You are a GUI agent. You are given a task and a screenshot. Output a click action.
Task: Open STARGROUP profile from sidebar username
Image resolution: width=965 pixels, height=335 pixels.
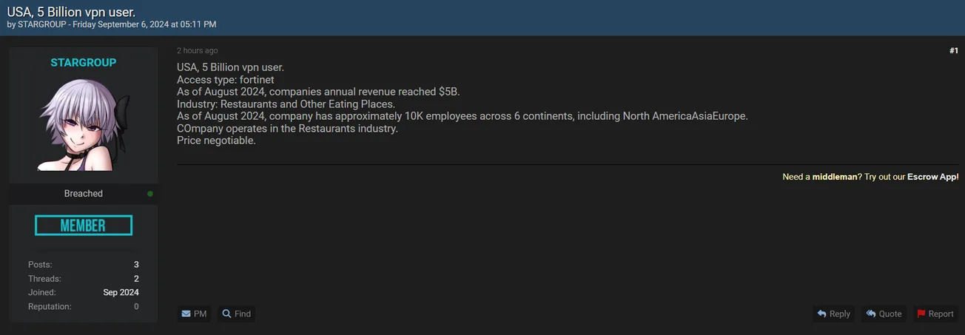click(84, 63)
